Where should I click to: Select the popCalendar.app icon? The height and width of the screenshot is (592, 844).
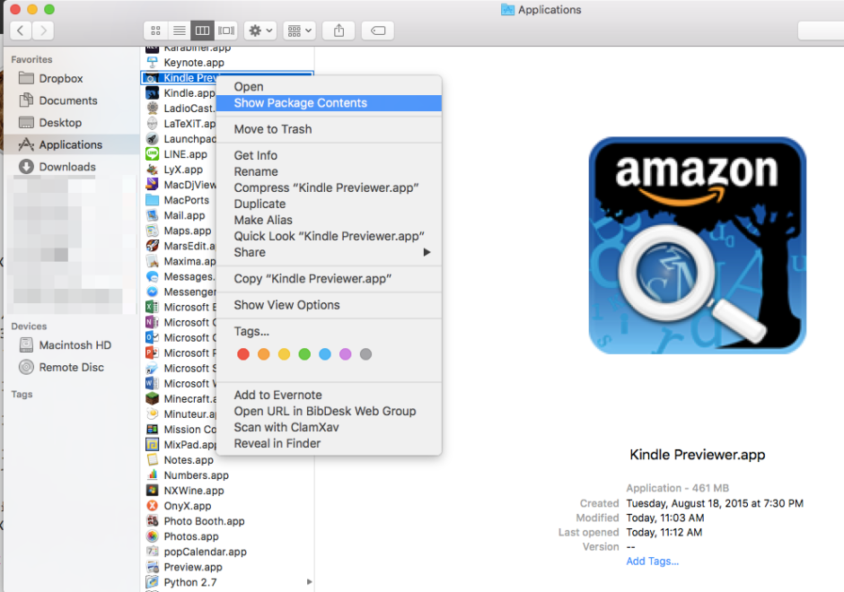153,552
